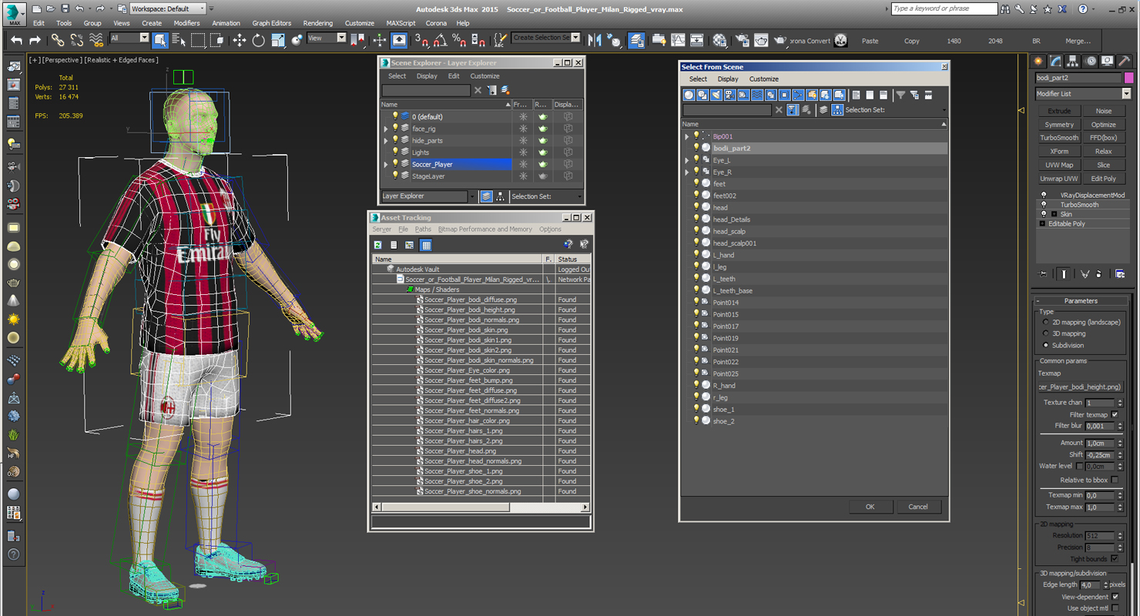Click Display Geometry filter in Select From Scene

pyautogui.click(x=689, y=95)
